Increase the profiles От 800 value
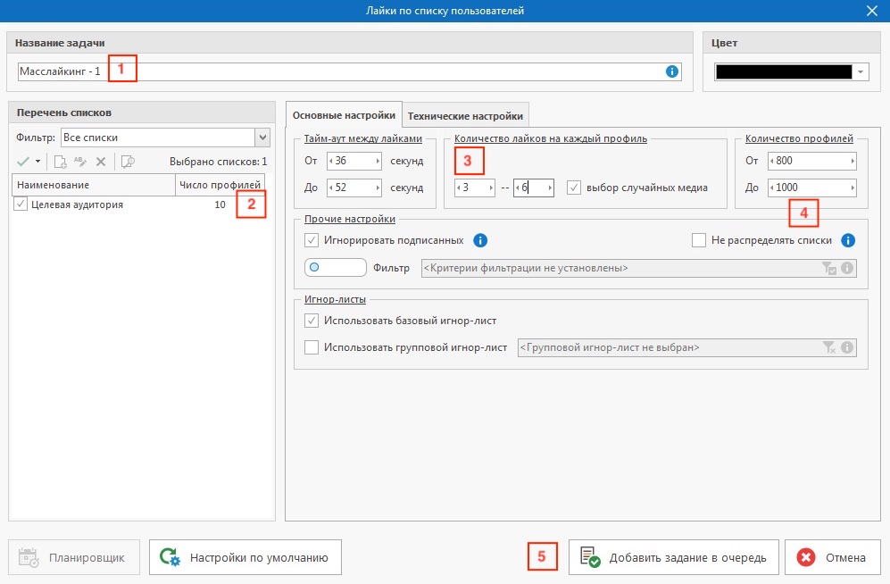The width and height of the screenshot is (890, 584). click(853, 161)
